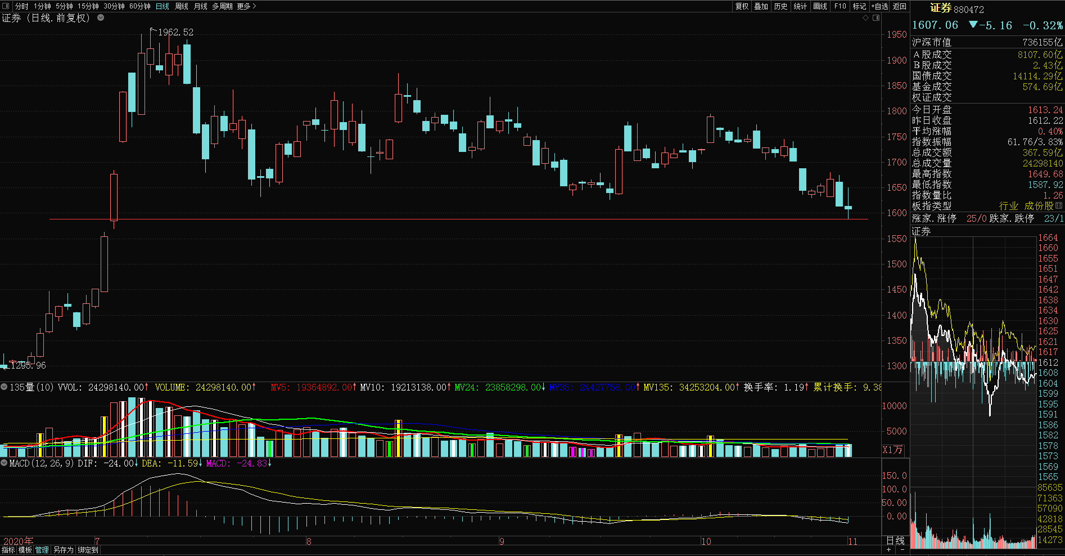
Task: Switch to 周线 weekly chart
Action: [x=182, y=6]
